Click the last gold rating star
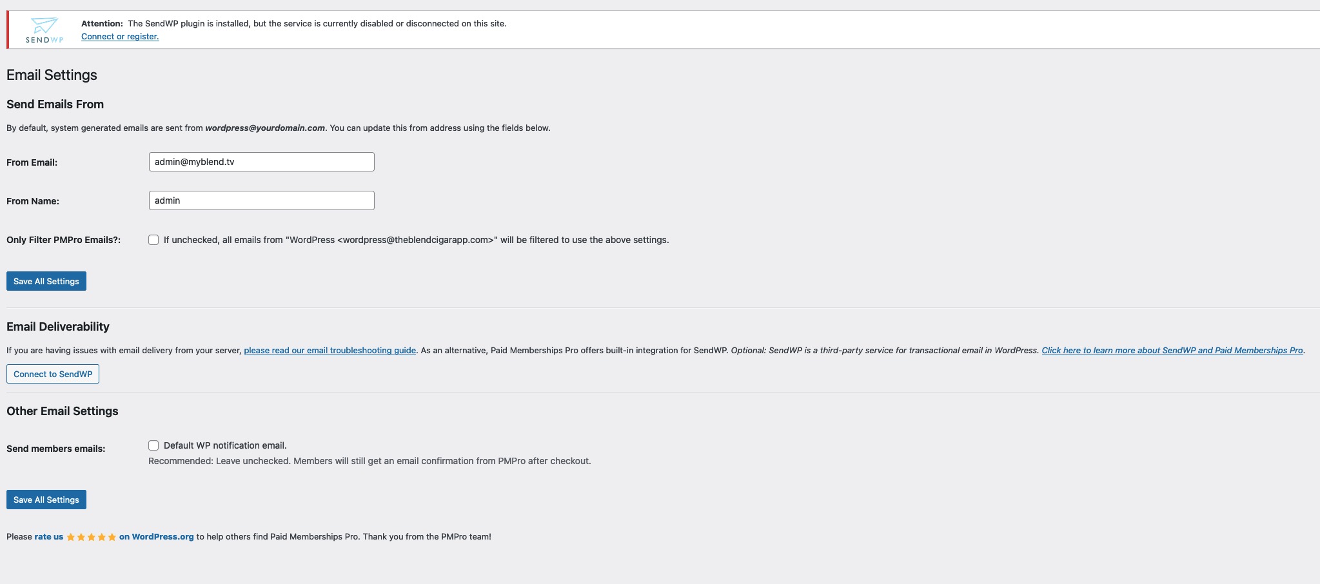Image resolution: width=1320 pixels, height=584 pixels. coord(112,537)
